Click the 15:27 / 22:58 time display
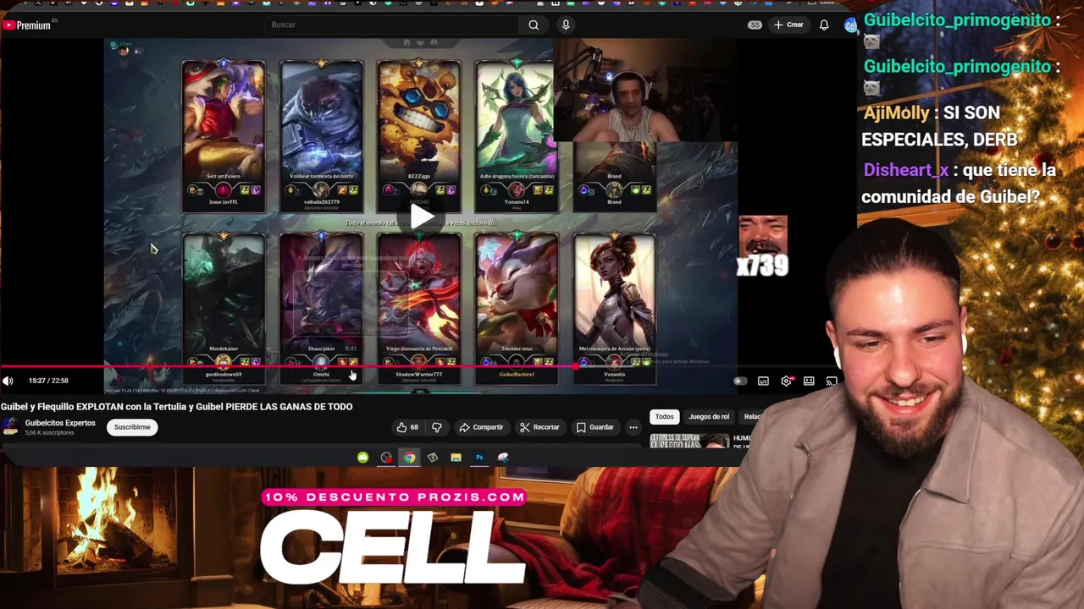This screenshot has height=609, width=1084. click(x=48, y=381)
